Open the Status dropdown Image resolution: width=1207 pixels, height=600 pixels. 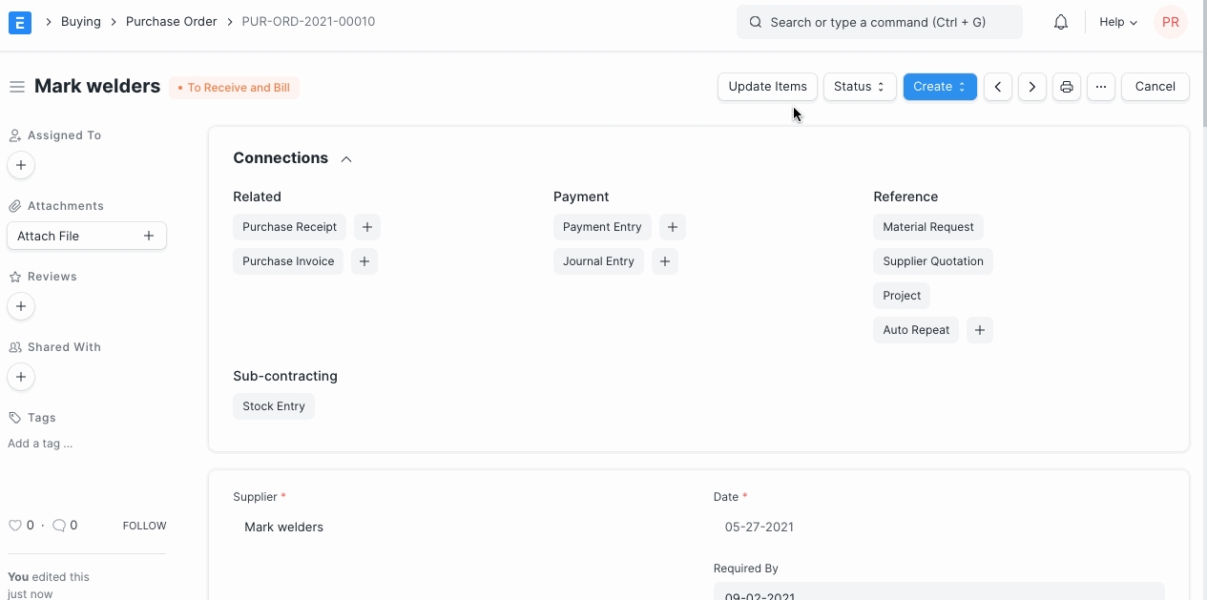859,87
